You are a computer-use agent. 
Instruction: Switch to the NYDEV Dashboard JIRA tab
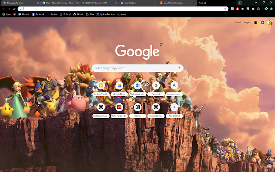click(98, 3)
